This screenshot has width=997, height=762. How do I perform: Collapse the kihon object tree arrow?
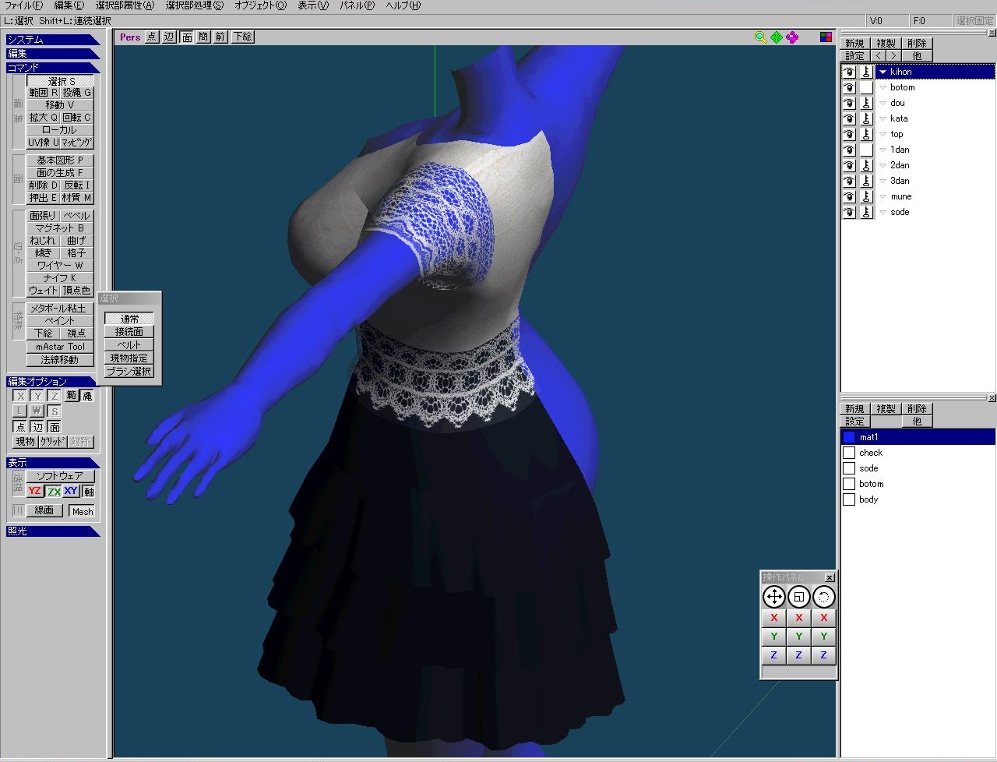883,72
